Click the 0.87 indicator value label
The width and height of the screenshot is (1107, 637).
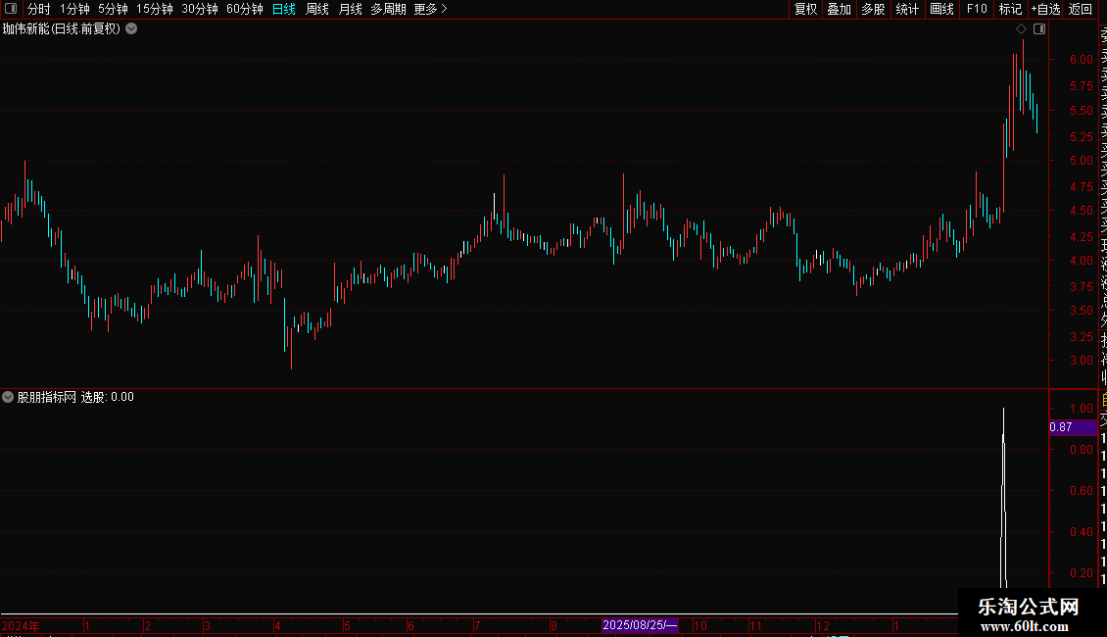[1072, 427]
